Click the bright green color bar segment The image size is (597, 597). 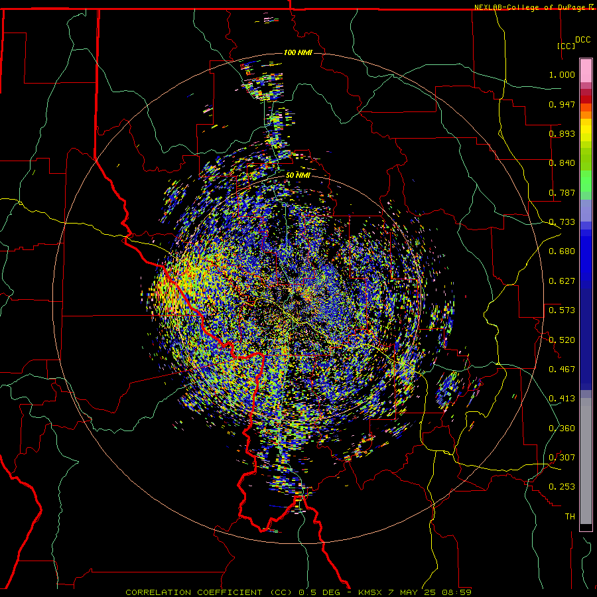(x=586, y=181)
